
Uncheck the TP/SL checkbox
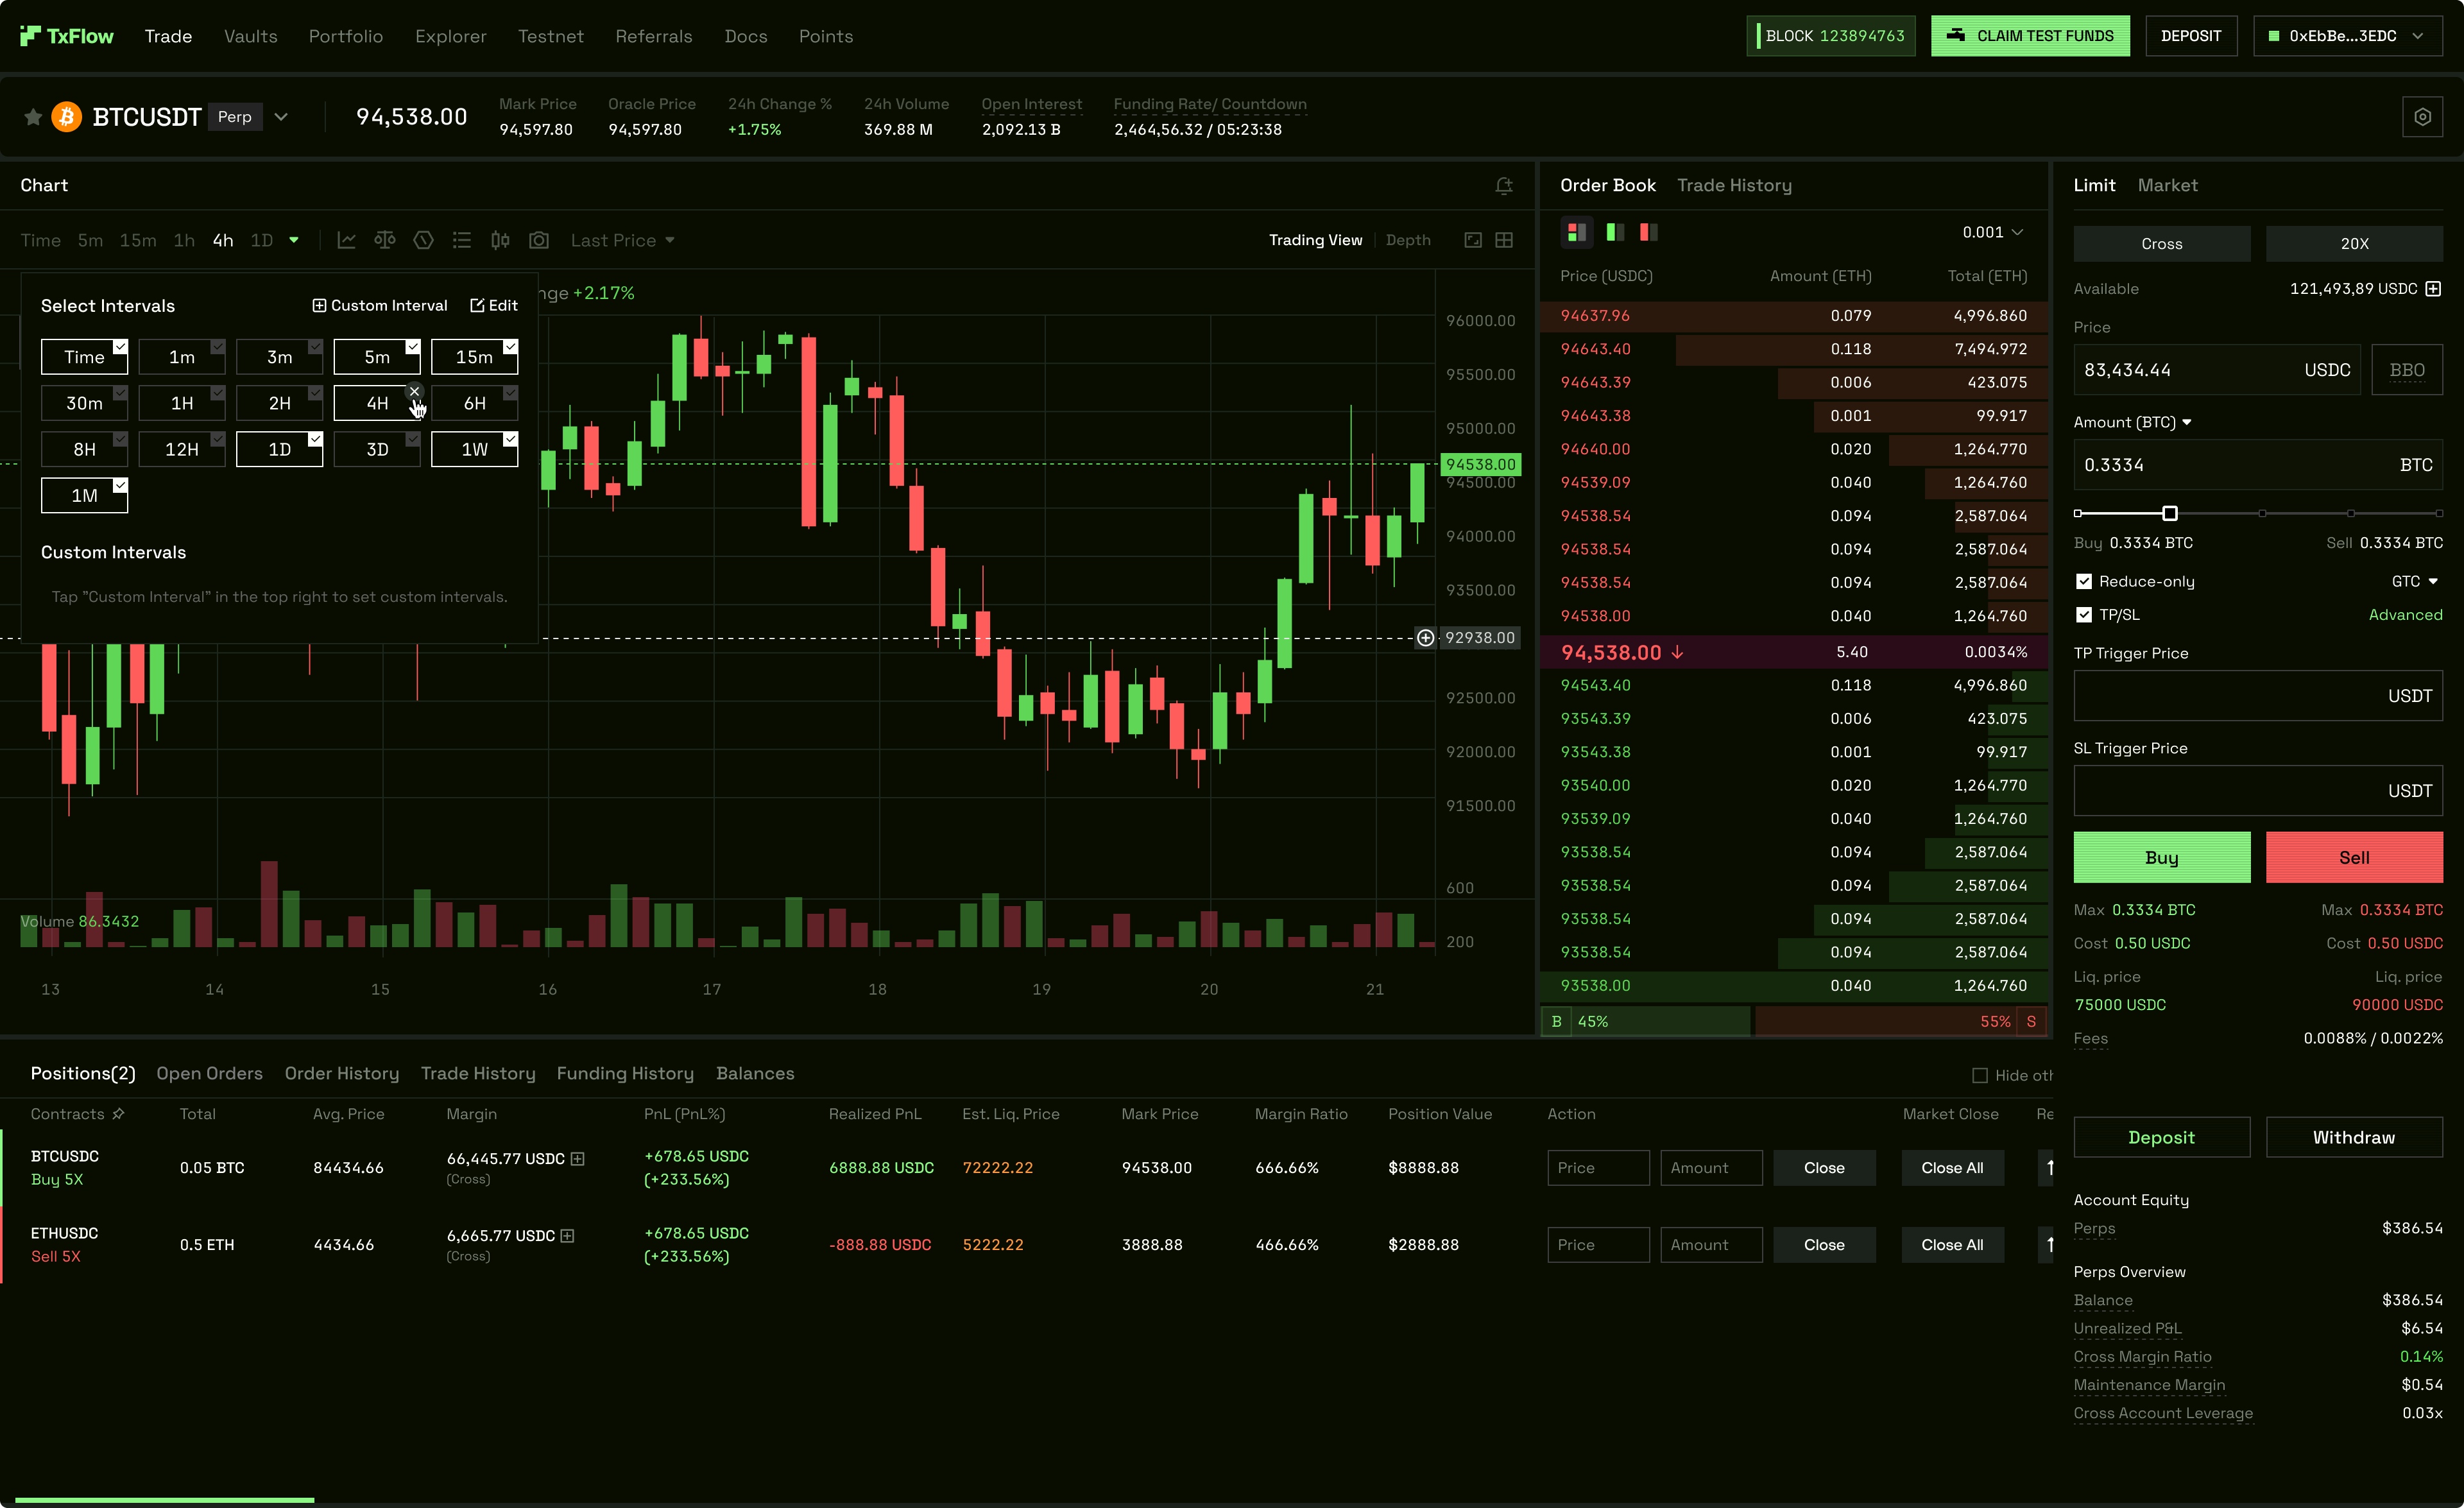coord(2085,614)
